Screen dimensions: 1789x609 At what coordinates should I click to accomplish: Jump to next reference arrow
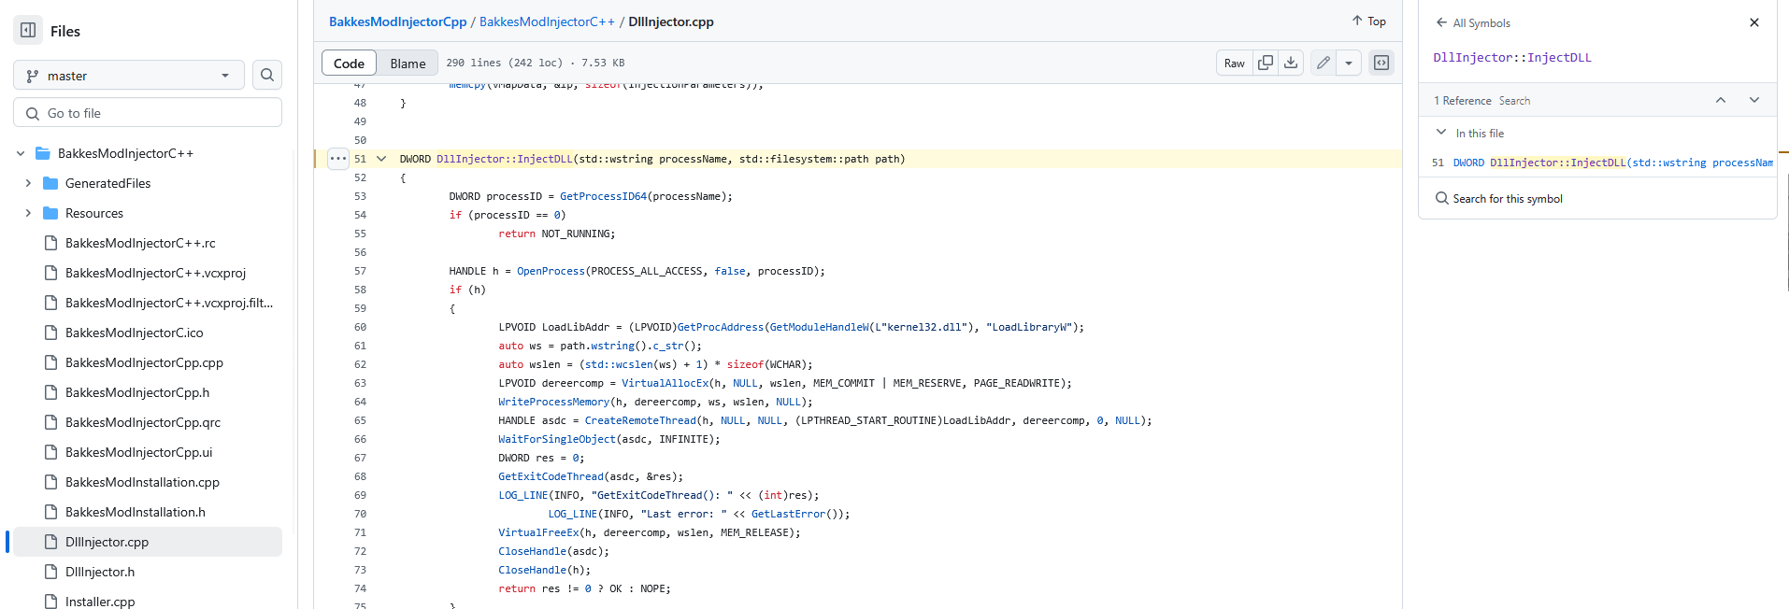[1754, 100]
